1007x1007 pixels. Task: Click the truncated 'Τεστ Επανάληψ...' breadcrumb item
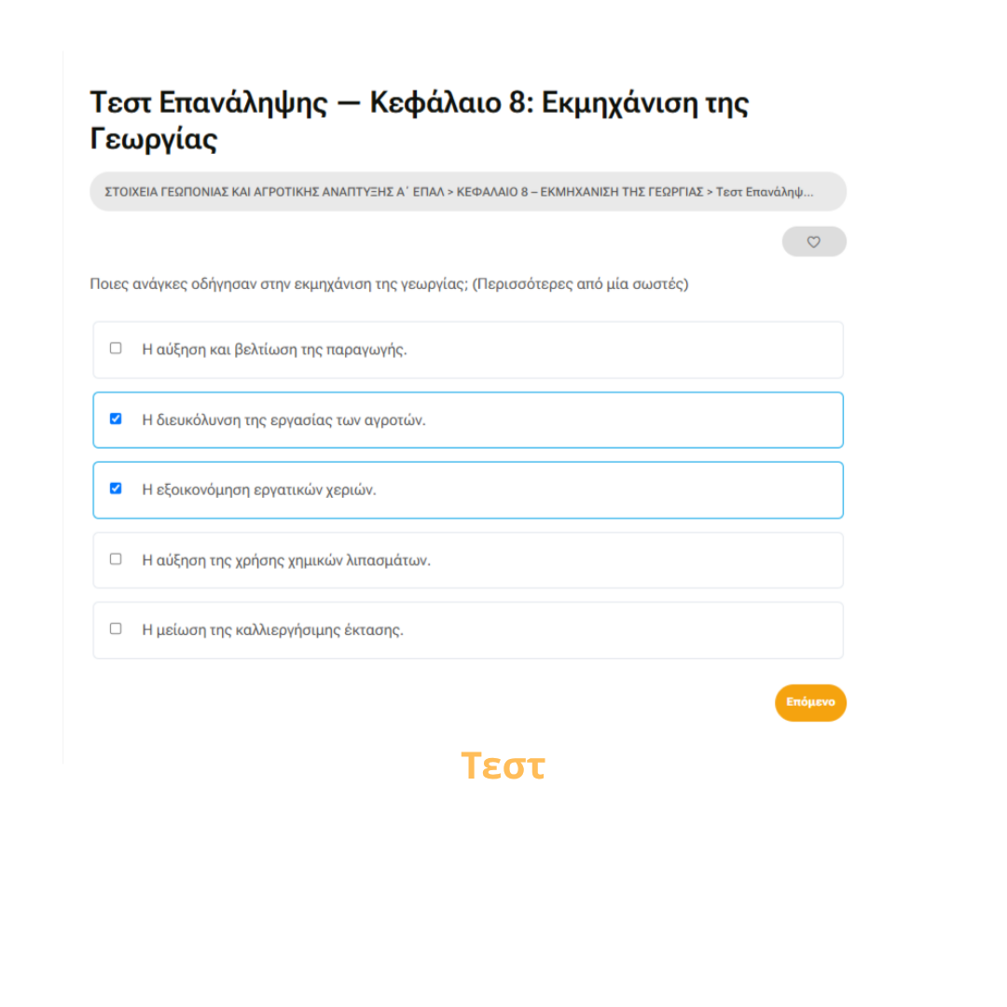coord(765,192)
